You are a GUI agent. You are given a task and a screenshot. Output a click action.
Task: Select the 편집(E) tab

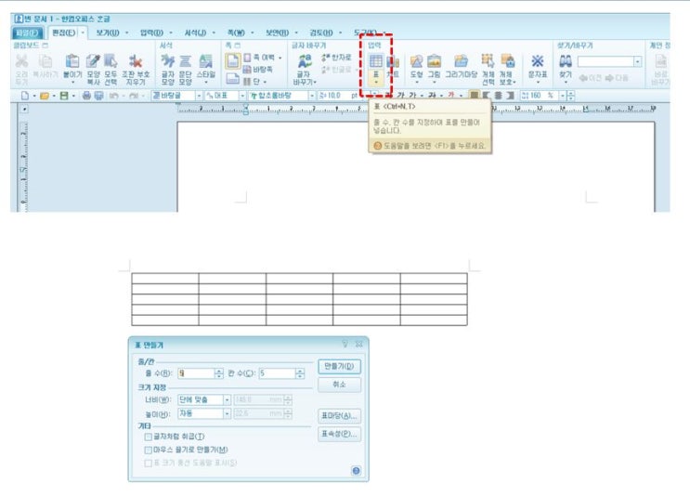64,33
